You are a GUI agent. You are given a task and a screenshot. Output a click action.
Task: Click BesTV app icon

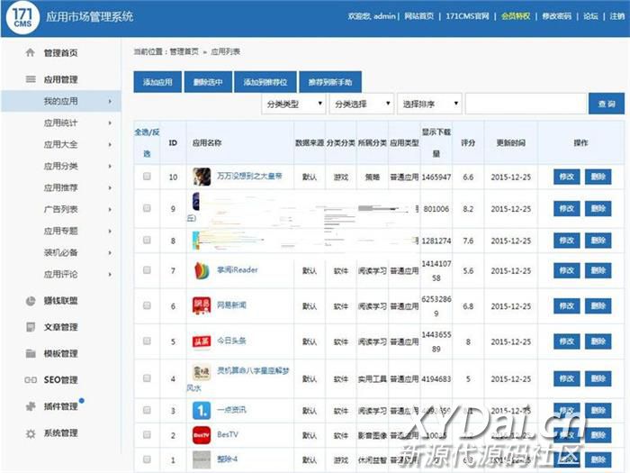[202, 435]
